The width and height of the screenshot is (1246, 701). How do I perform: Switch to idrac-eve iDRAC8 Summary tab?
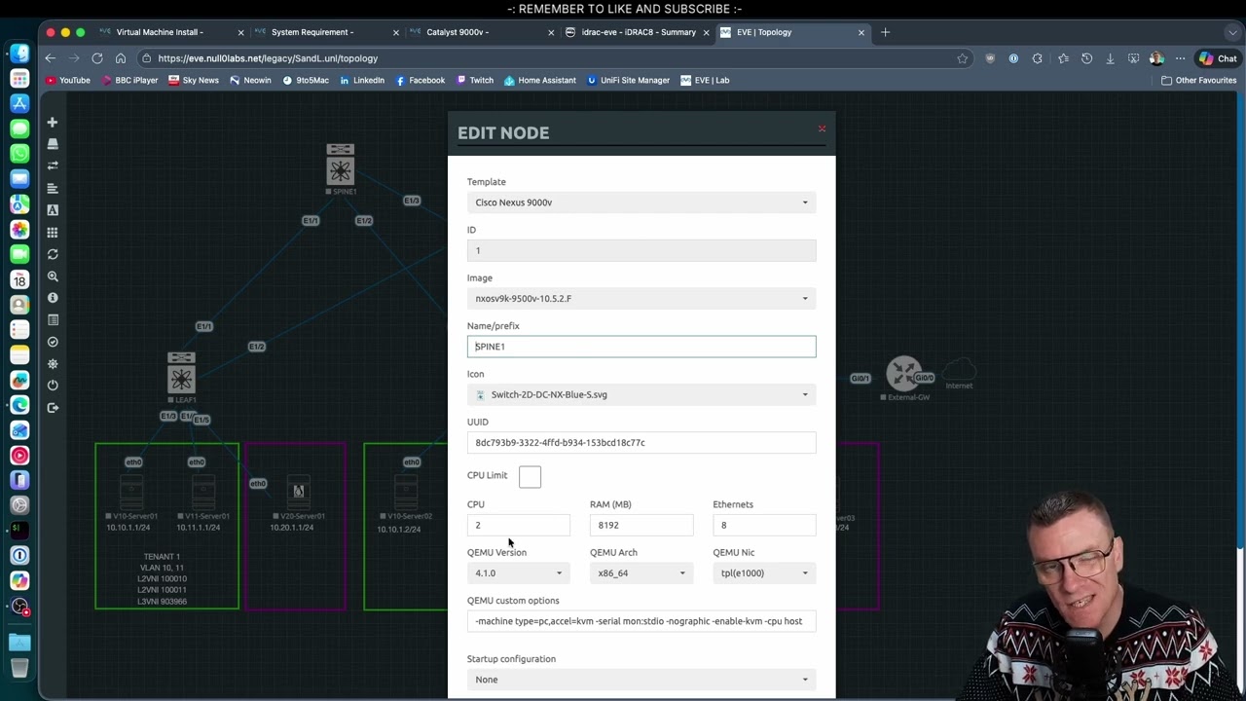(638, 32)
